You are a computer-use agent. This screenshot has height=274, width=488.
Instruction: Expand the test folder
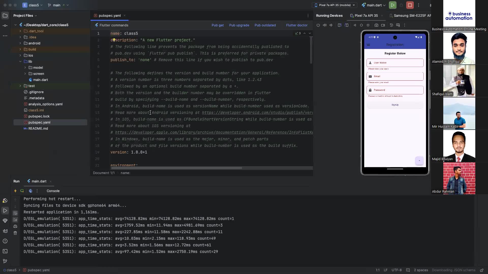coord(20,86)
